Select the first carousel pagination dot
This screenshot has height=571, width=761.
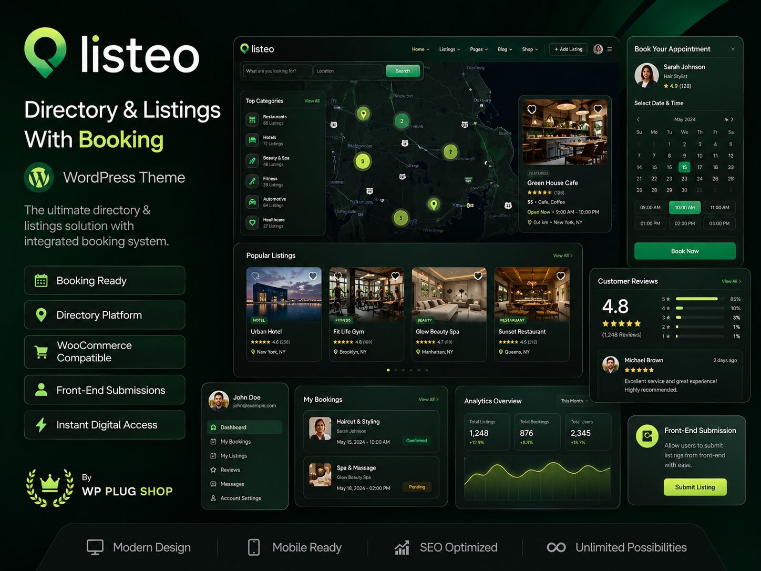pos(388,370)
